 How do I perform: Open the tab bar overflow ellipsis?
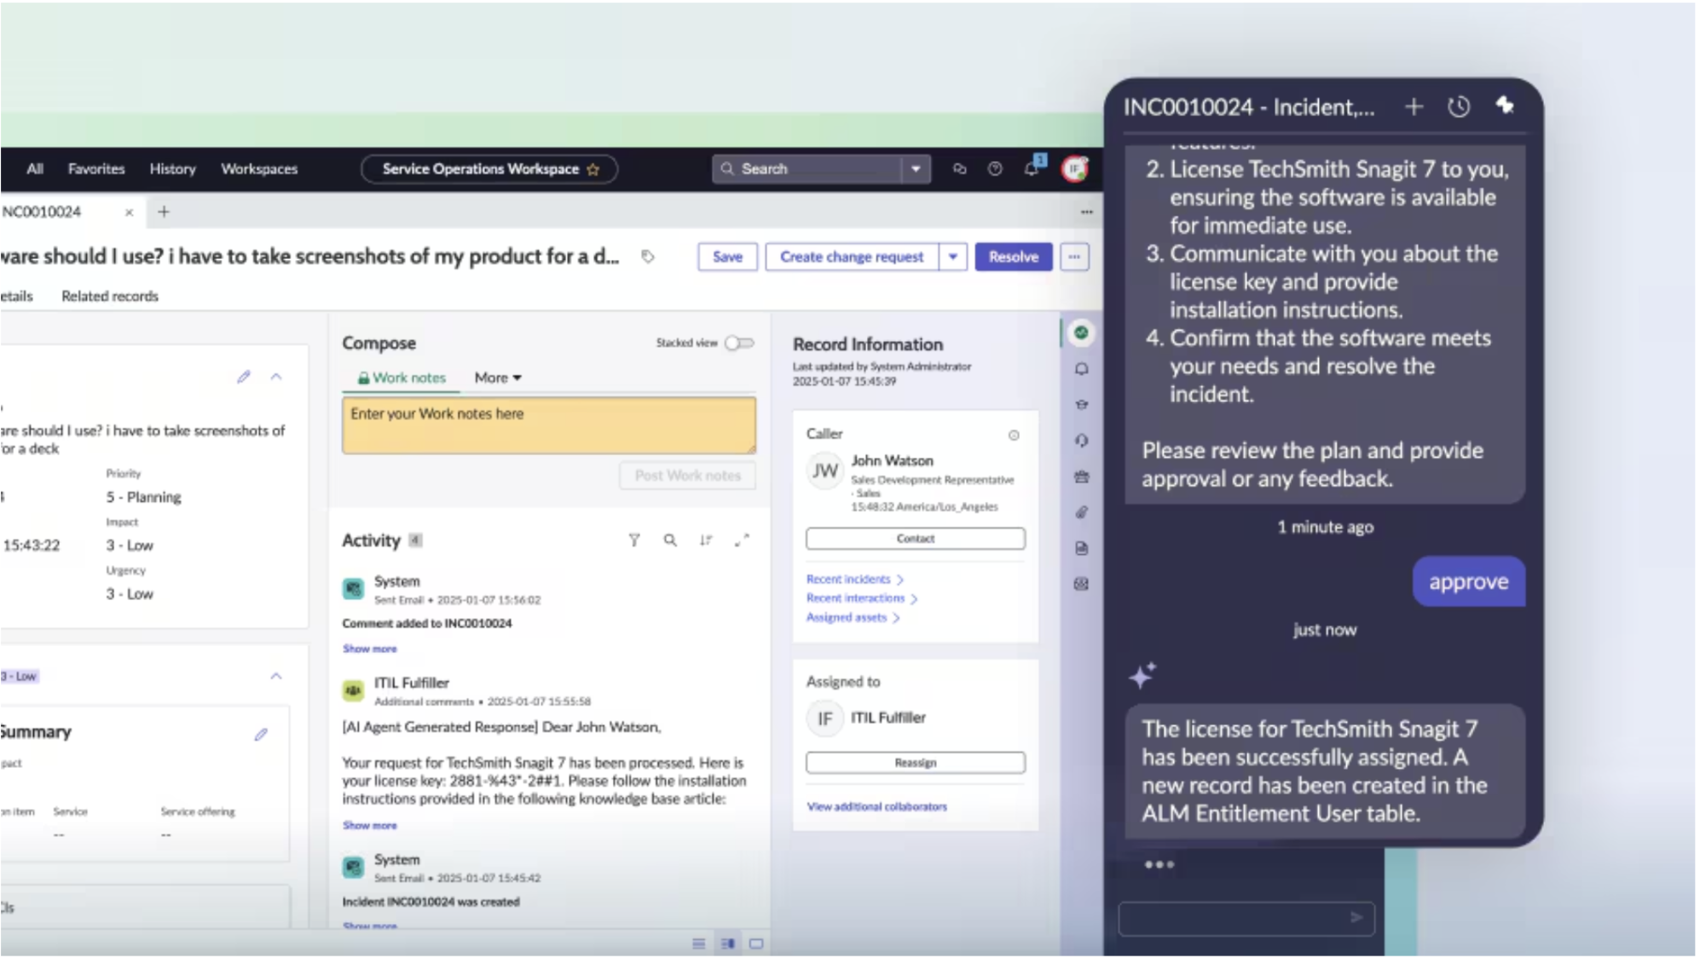click(1086, 212)
